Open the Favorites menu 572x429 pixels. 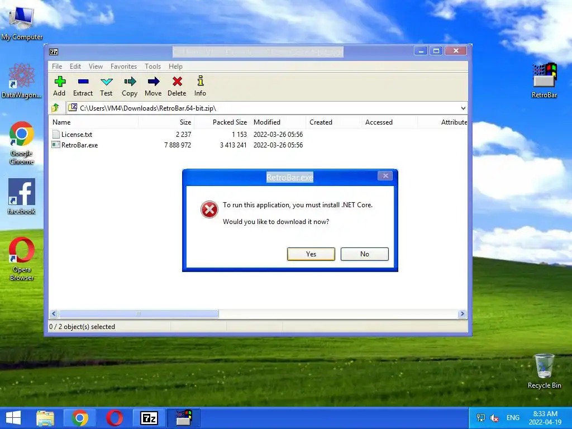click(x=123, y=66)
